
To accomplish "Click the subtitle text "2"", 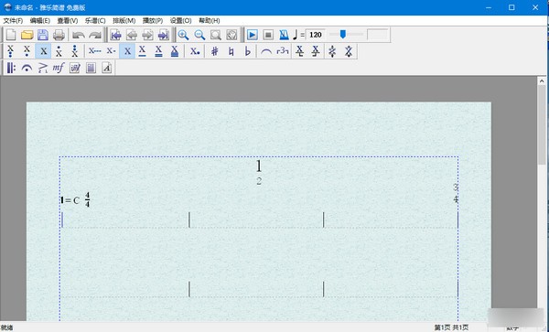I will pos(259,181).
